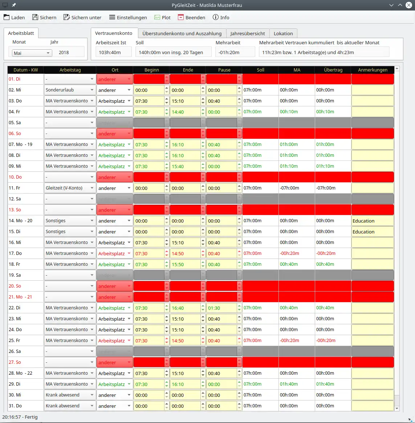
Task: Click Beginn stepper for 31. Do
Action: pyautogui.click(x=167, y=406)
